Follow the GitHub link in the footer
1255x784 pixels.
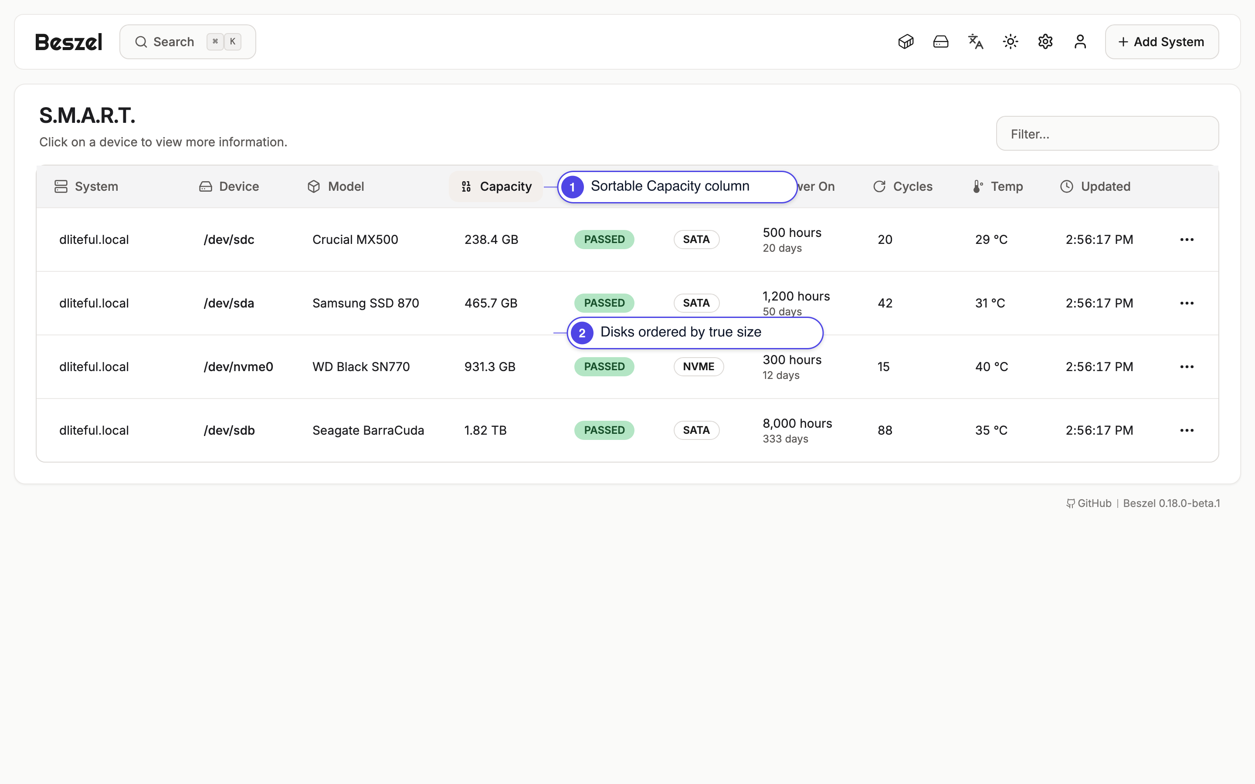[1089, 504]
